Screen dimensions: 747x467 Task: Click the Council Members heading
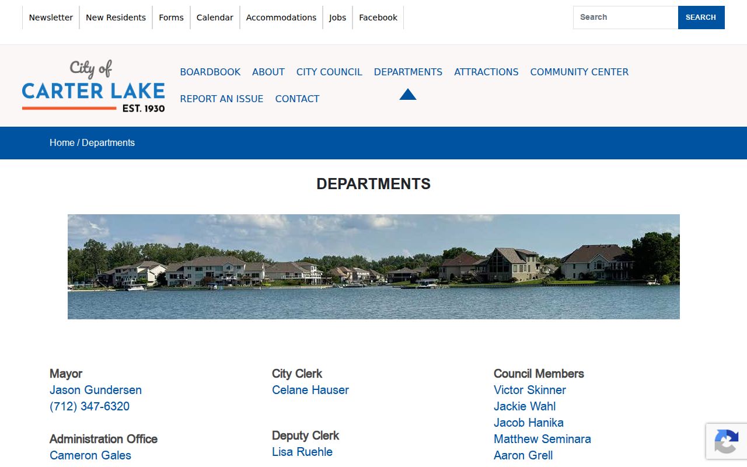pos(539,374)
